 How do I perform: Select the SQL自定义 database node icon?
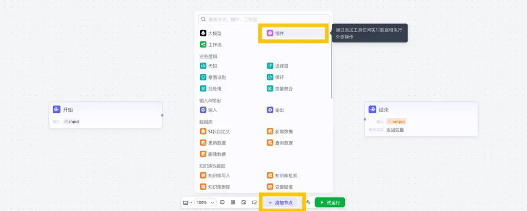pyautogui.click(x=203, y=131)
